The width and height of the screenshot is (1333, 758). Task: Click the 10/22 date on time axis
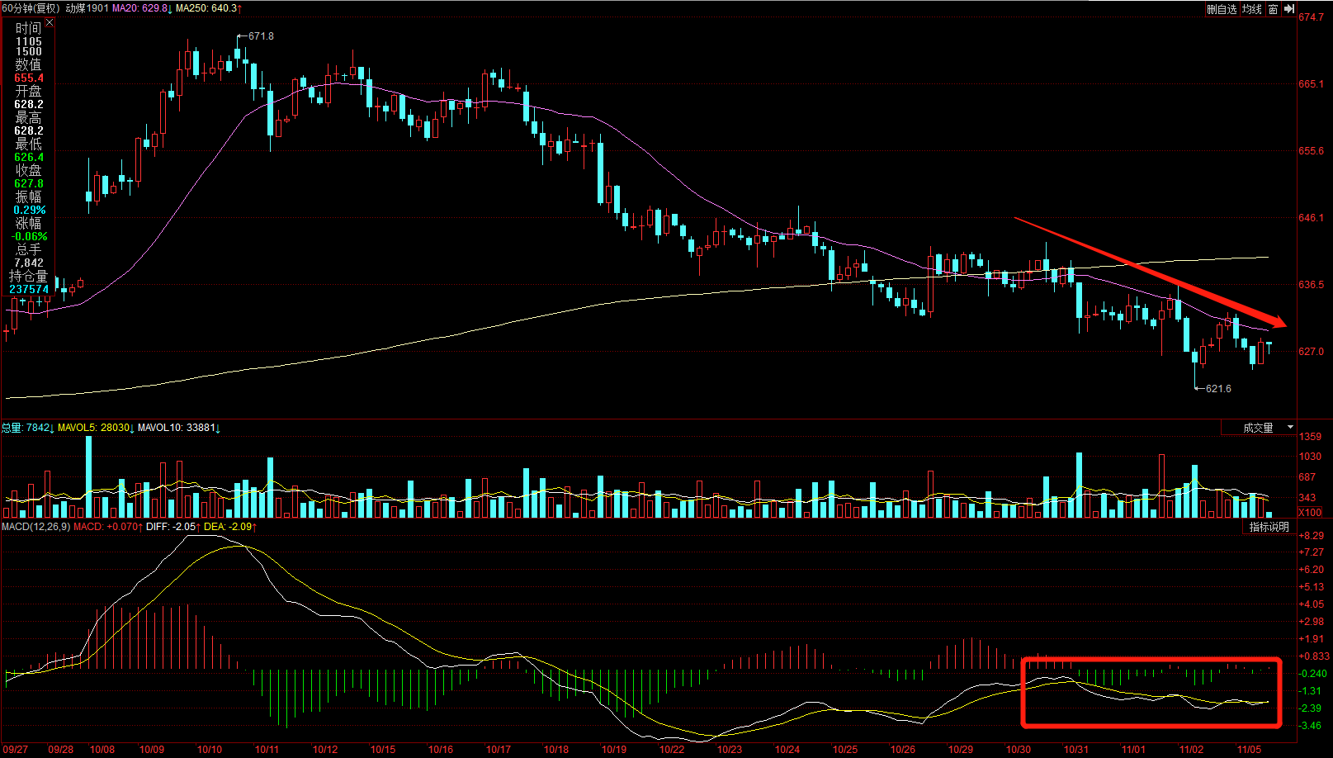point(672,750)
